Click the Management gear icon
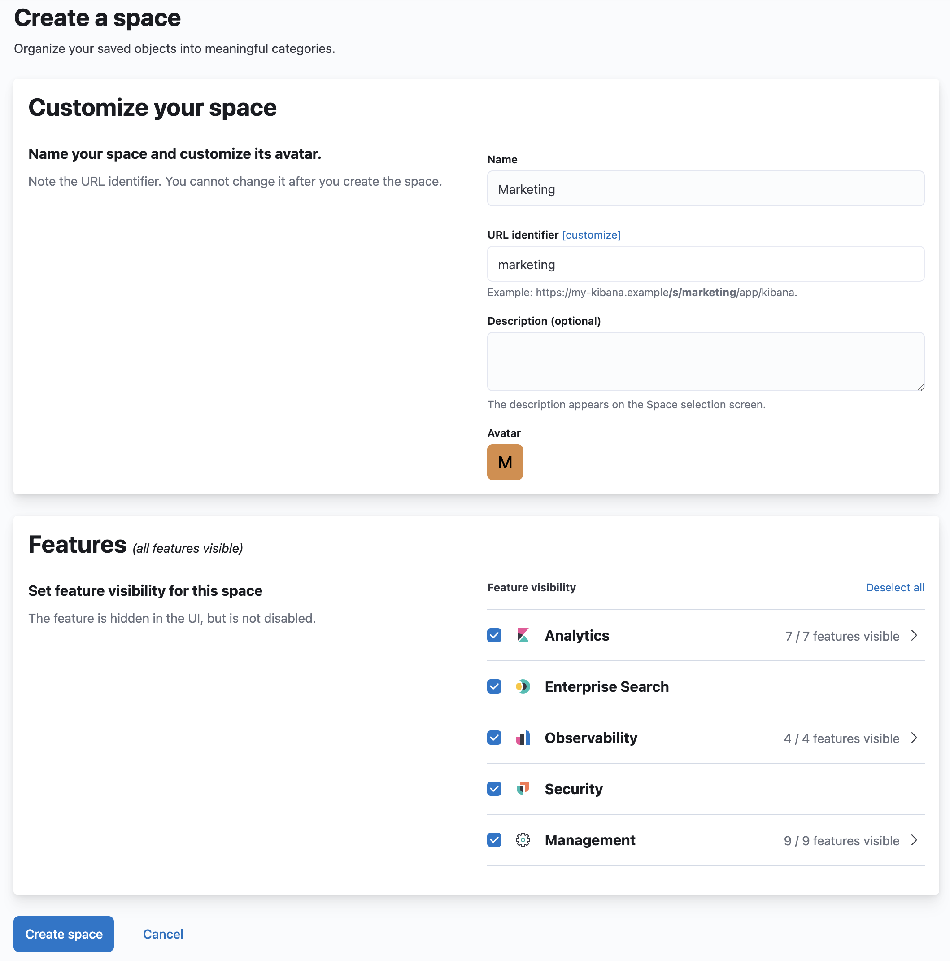 [523, 840]
